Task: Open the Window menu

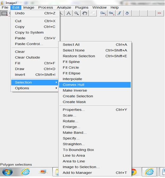Action: click(100, 8)
